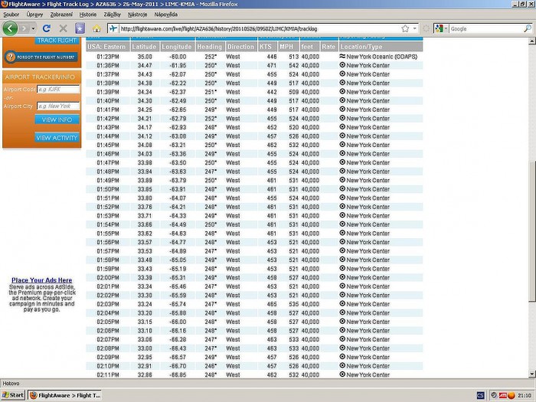Open the back/forward history dropdown arrow
This screenshot has height=402, width=536.
pos(33,29)
